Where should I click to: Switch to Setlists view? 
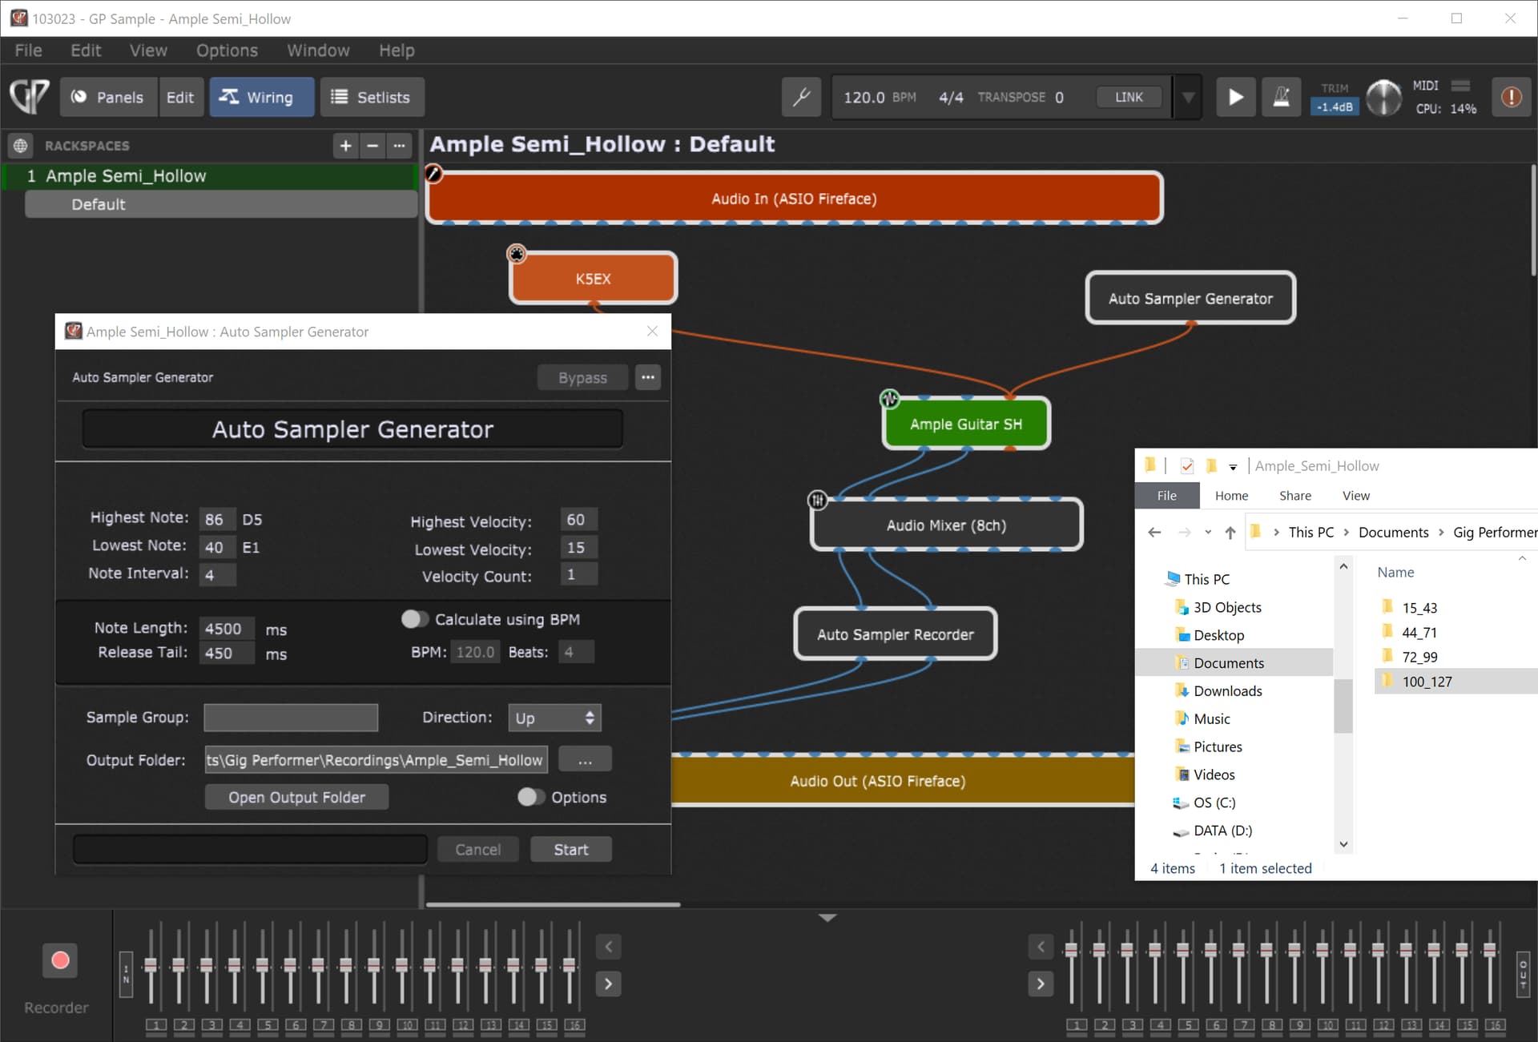pyautogui.click(x=372, y=97)
